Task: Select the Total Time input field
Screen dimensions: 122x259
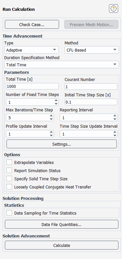Action: (x=32, y=87)
